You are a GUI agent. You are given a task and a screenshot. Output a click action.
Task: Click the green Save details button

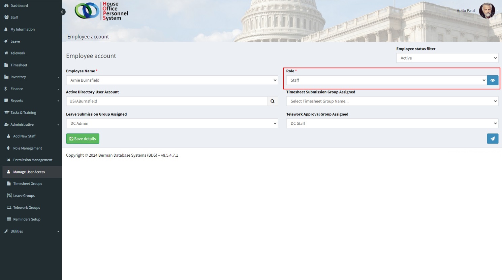pyautogui.click(x=83, y=139)
